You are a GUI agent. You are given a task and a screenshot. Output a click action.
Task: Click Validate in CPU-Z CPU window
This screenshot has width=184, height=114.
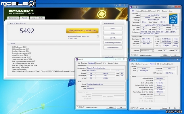pyautogui.click(x=165, y=55)
